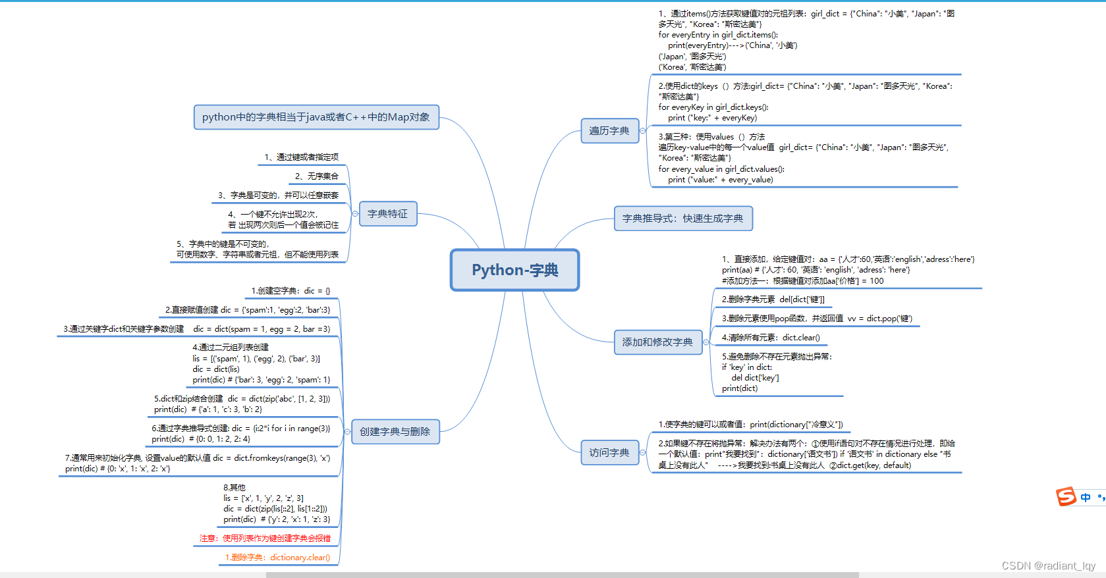Select the text '1、通过键或者指定项'
The image size is (1106, 578).
tap(301, 157)
